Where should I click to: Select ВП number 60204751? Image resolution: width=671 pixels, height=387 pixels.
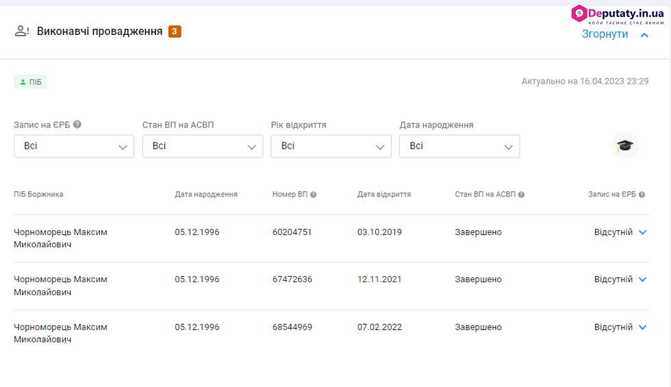coord(292,232)
